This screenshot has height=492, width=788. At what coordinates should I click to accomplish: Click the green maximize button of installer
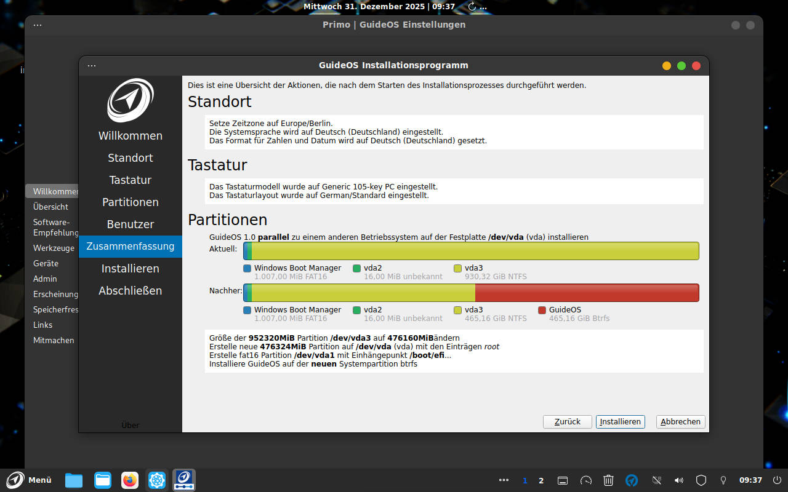[x=681, y=66]
